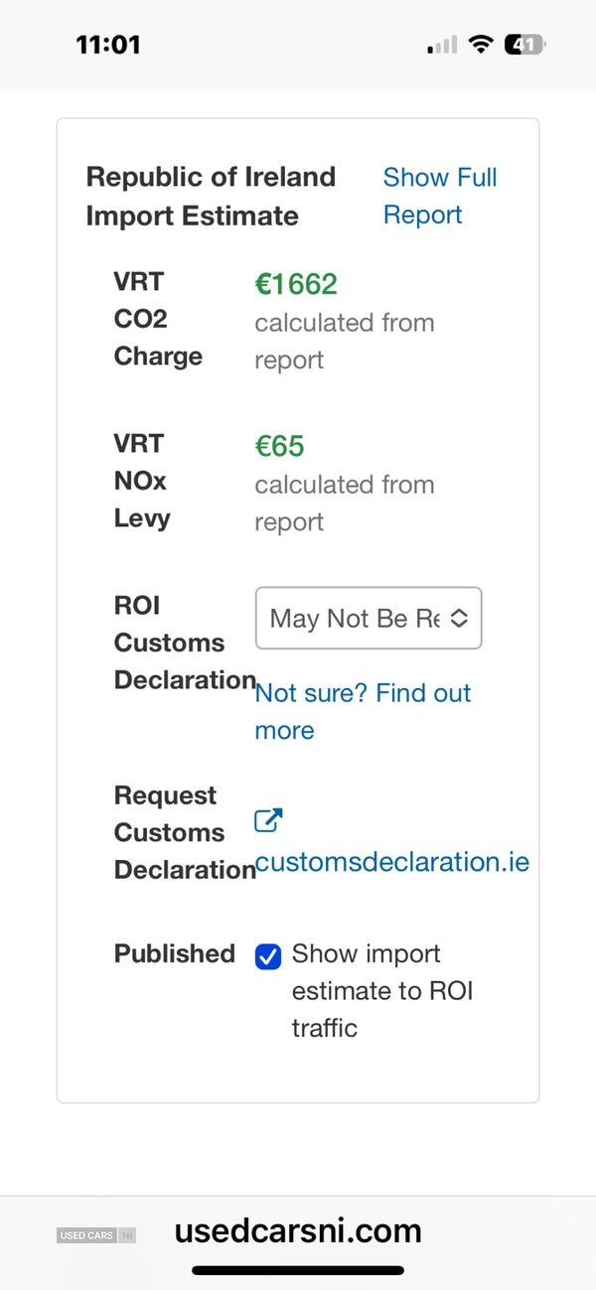Tap the battery indicator icon
The image size is (596, 1290).
pos(523,45)
